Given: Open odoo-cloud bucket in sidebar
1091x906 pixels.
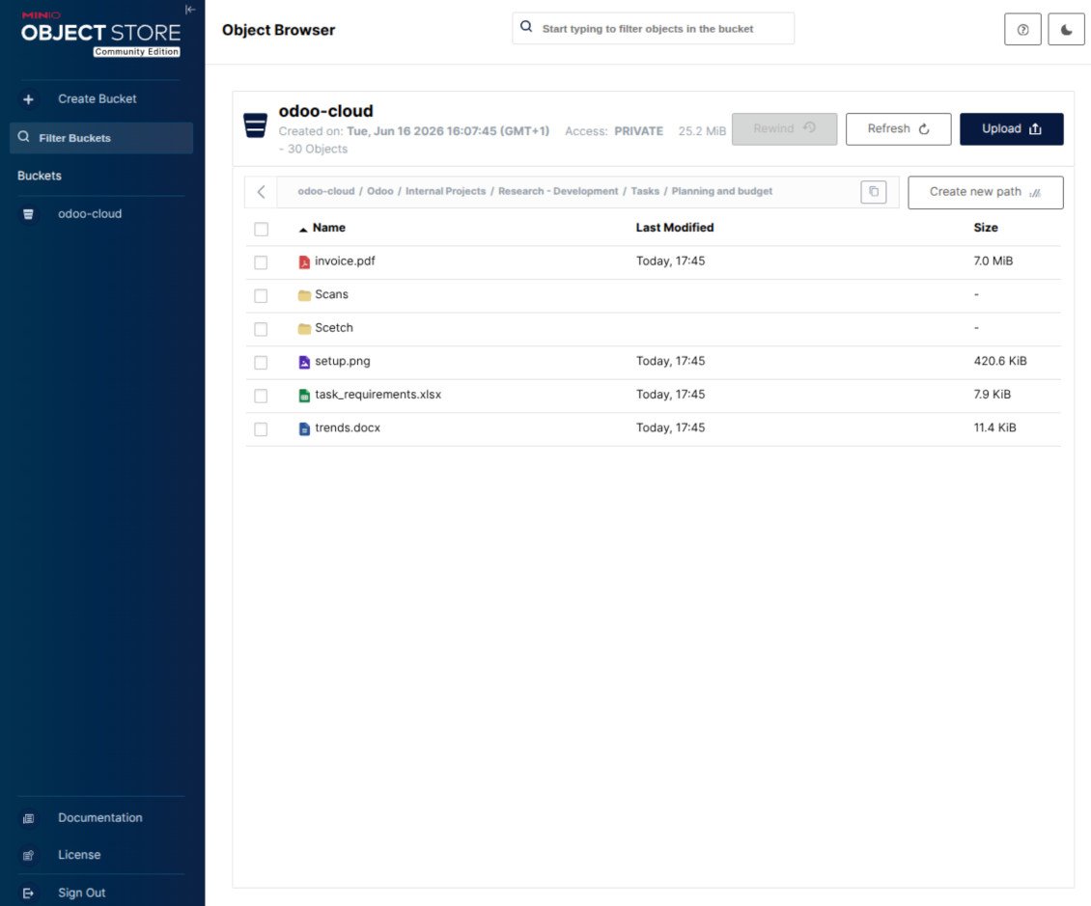Looking at the screenshot, I should [90, 213].
